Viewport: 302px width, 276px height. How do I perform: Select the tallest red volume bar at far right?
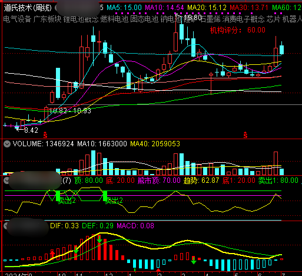(276, 163)
